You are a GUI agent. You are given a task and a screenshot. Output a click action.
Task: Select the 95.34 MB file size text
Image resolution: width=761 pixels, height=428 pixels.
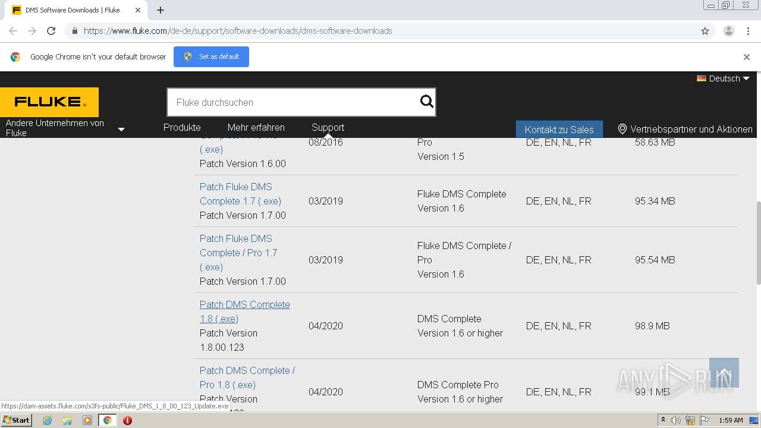point(655,201)
